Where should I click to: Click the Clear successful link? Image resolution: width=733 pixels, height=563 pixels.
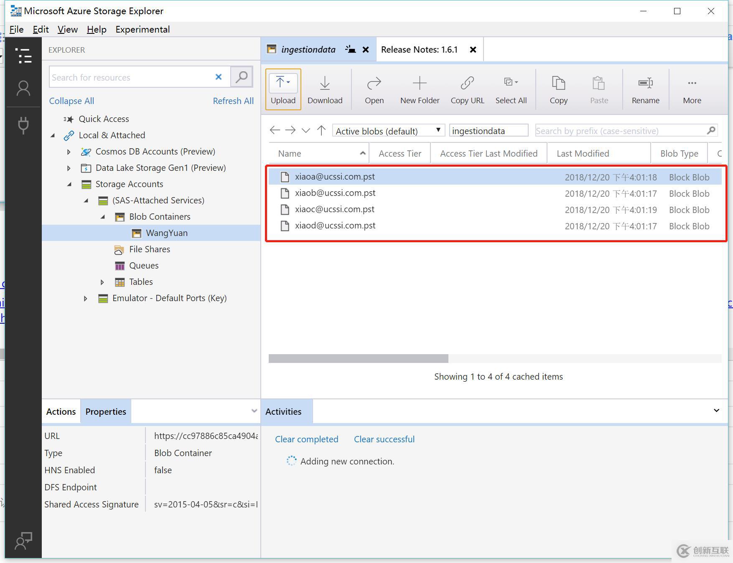coord(384,439)
